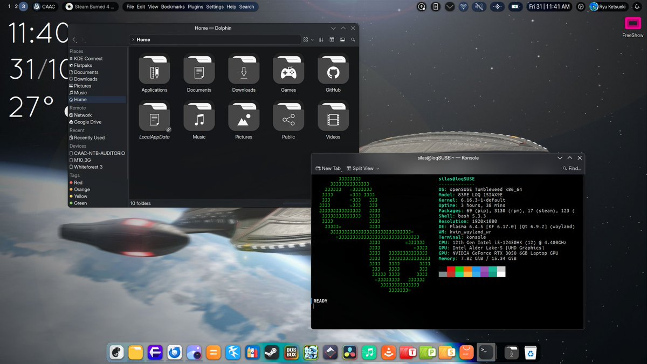
Task: Go back with Dolphin's back arrow
Action: coord(74,39)
